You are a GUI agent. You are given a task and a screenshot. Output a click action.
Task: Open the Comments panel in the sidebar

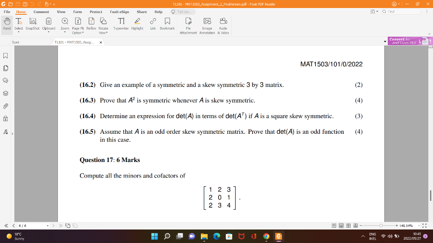tap(5, 80)
